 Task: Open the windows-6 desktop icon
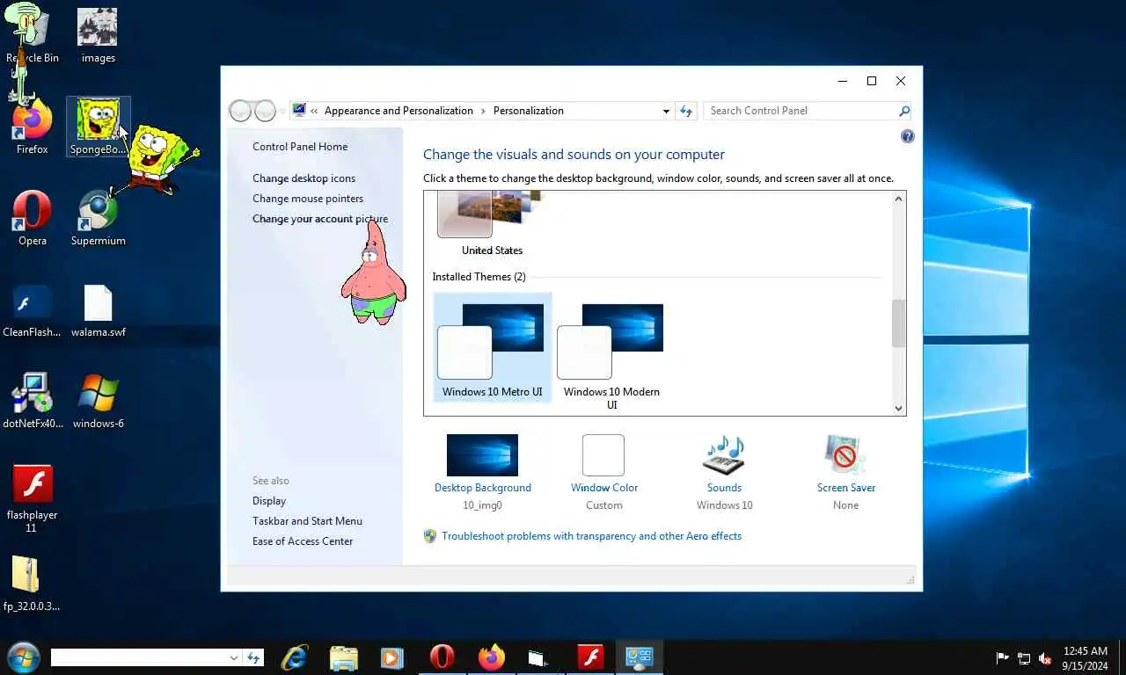[98, 402]
